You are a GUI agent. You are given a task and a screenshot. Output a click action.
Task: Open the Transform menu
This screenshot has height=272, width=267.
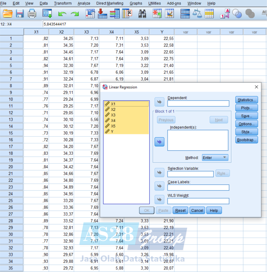click(x=63, y=3)
